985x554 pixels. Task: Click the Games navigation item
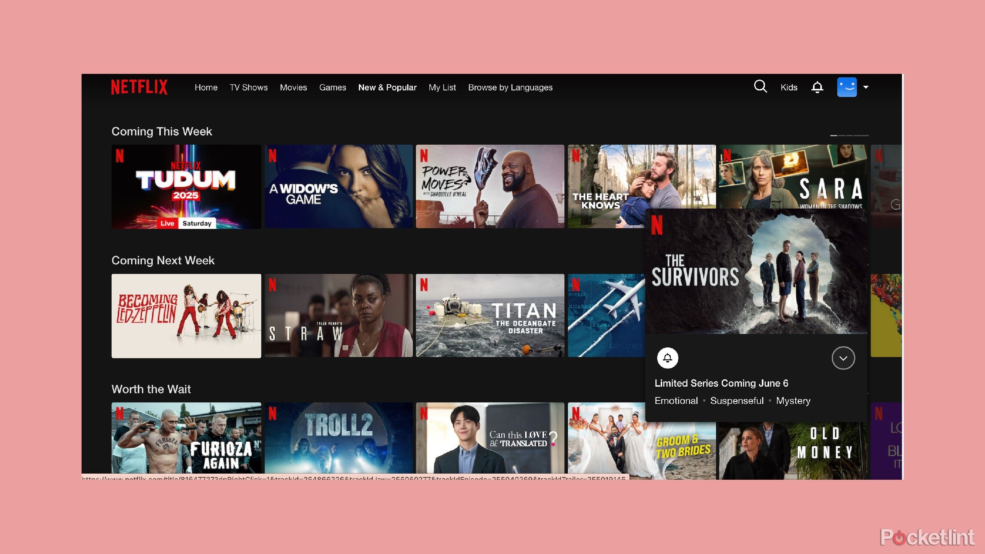pyautogui.click(x=332, y=87)
